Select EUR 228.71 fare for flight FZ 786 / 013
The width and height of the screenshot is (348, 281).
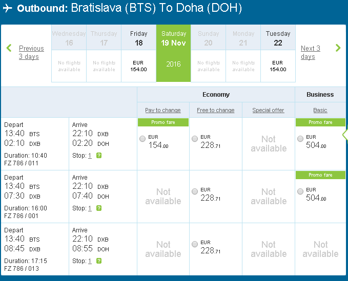click(195, 244)
